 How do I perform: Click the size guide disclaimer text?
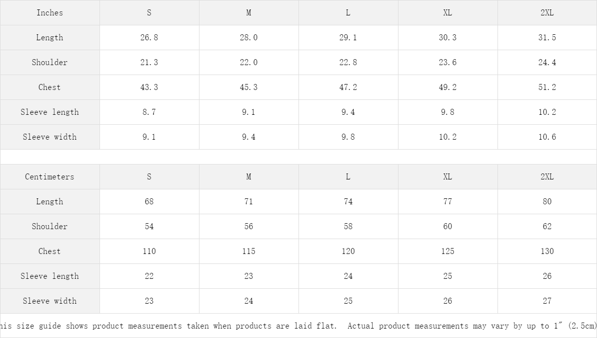(298, 326)
